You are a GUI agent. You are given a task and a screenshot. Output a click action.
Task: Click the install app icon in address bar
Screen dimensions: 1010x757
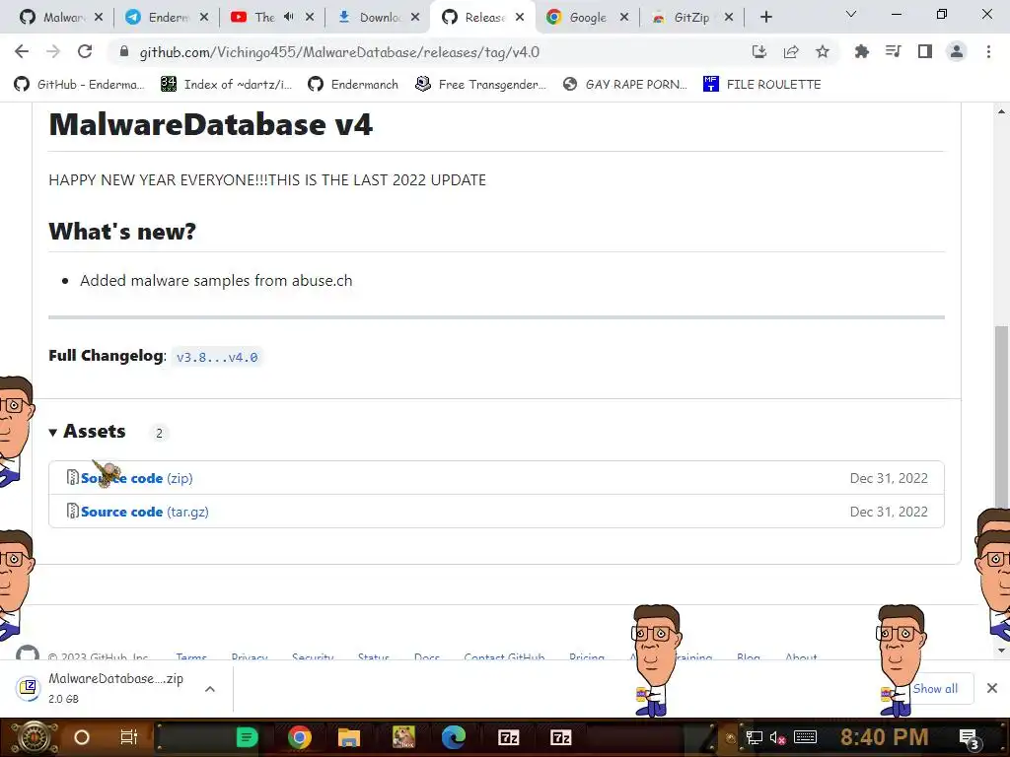(x=759, y=51)
